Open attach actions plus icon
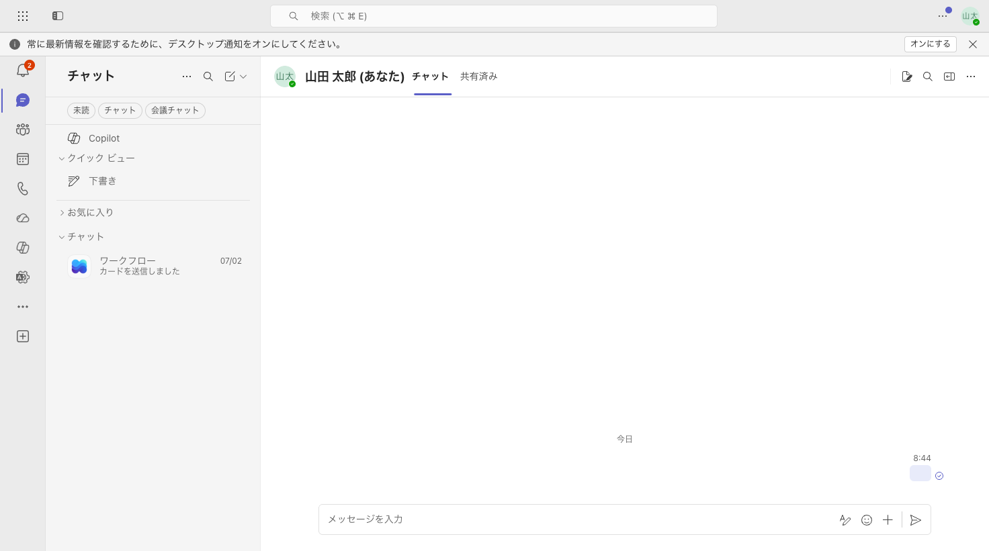Image resolution: width=989 pixels, height=551 pixels. 888,519
